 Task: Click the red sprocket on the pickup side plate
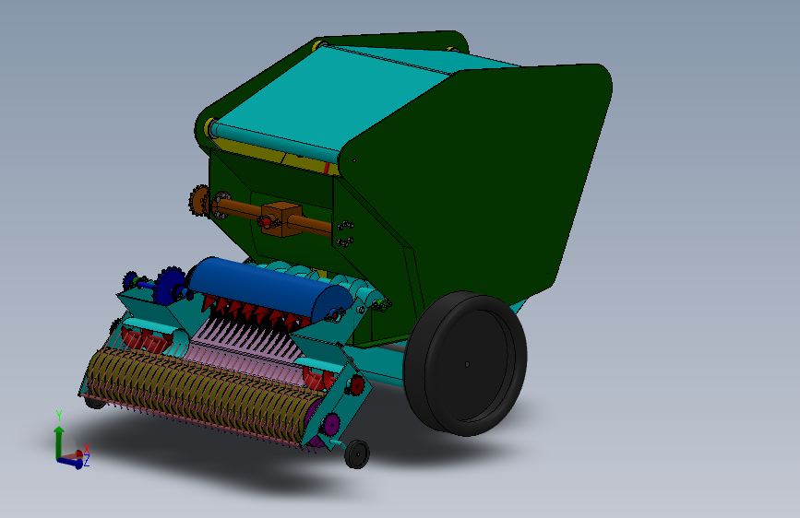click(x=356, y=385)
